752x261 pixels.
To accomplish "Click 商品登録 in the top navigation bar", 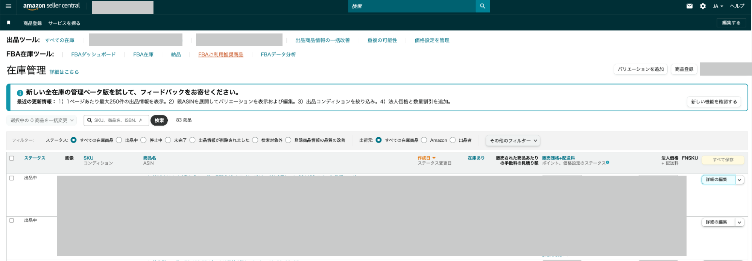I will point(33,23).
